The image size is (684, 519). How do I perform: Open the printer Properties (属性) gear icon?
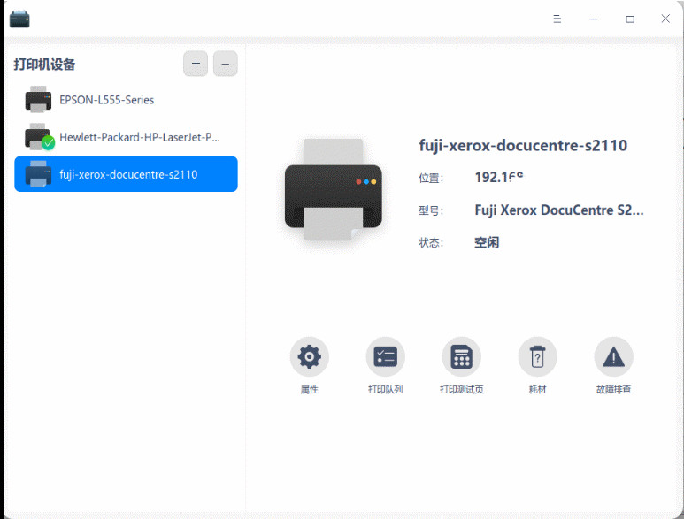pyautogui.click(x=310, y=356)
